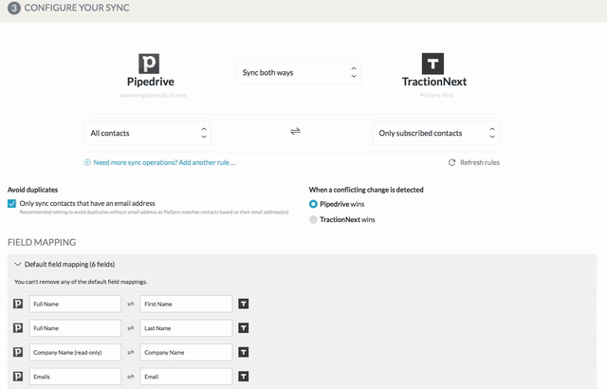Click direction arrows in Last Name mapping row
The image size is (607, 389).
131,328
